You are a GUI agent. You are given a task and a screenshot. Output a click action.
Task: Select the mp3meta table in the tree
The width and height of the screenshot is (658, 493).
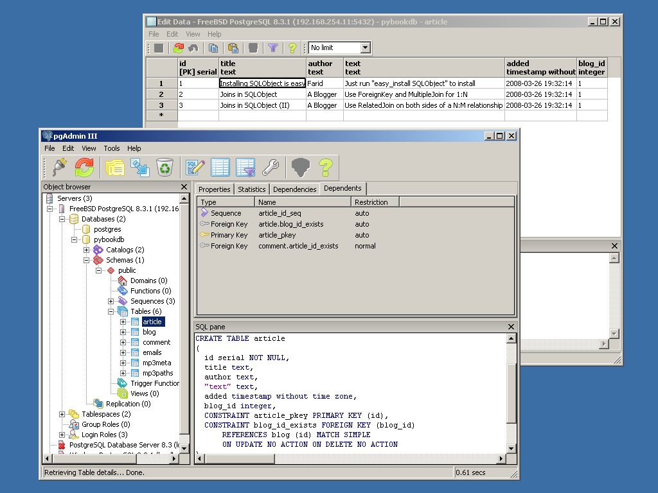pyautogui.click(x=157, y=363)
